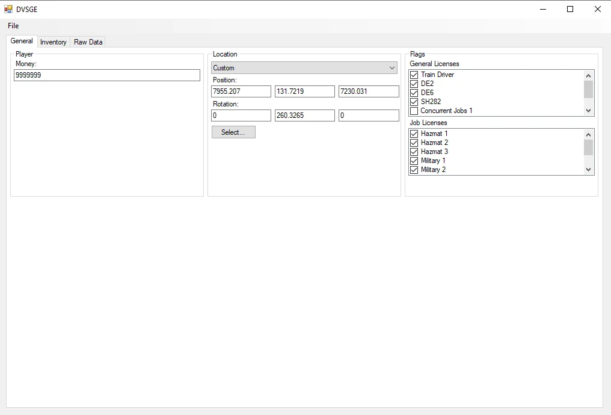611x415 pixels.
Task: Uncheck the Train Driver license
Action: [414, 75]
